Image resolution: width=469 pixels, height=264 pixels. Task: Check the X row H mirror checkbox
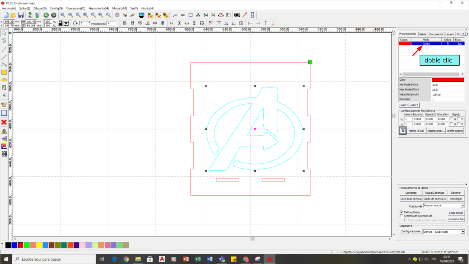[451, 119]
